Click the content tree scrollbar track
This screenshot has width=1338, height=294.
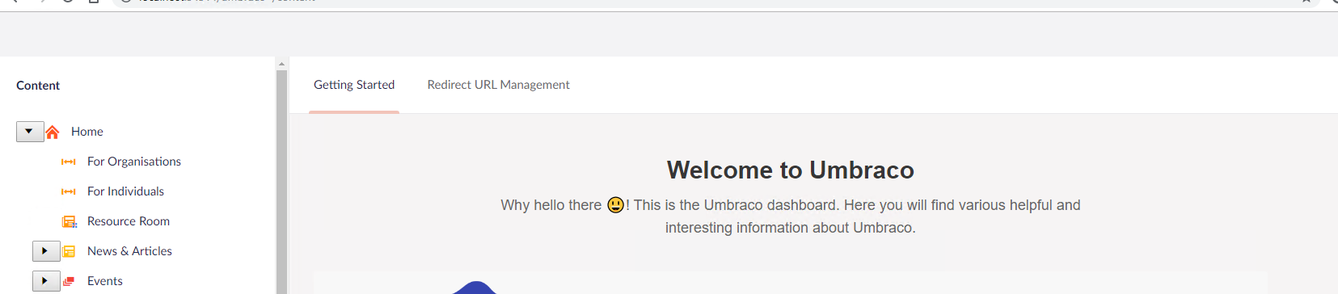[281, 182]
